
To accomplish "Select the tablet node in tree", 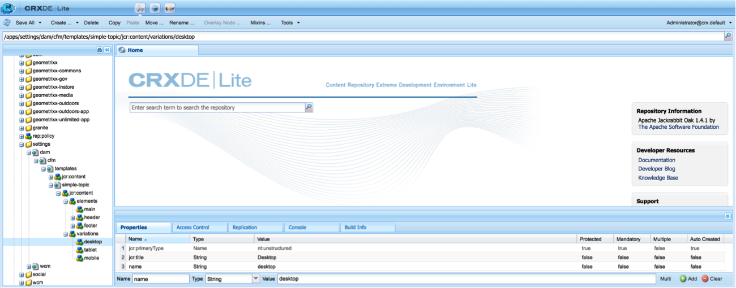I will (x=91, y=250).
